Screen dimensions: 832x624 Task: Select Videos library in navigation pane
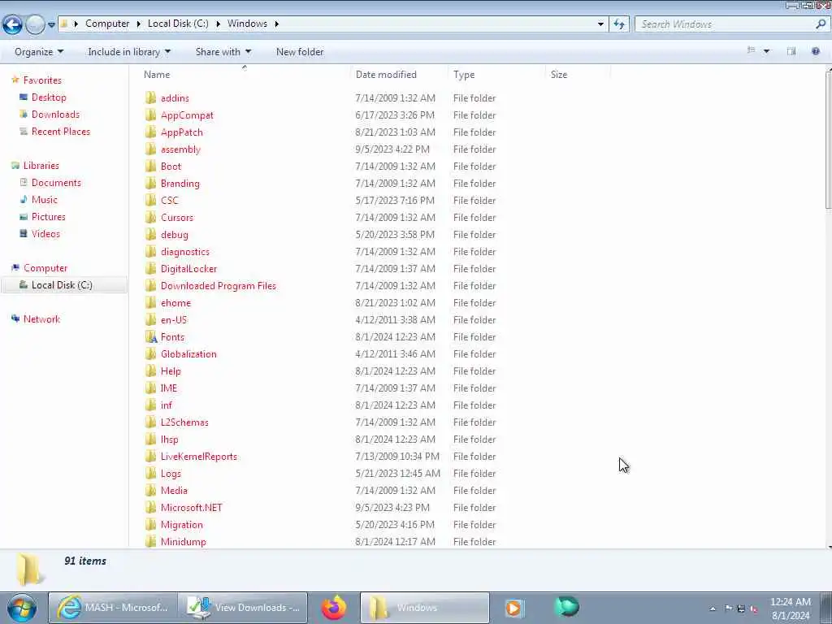[45, 234]
